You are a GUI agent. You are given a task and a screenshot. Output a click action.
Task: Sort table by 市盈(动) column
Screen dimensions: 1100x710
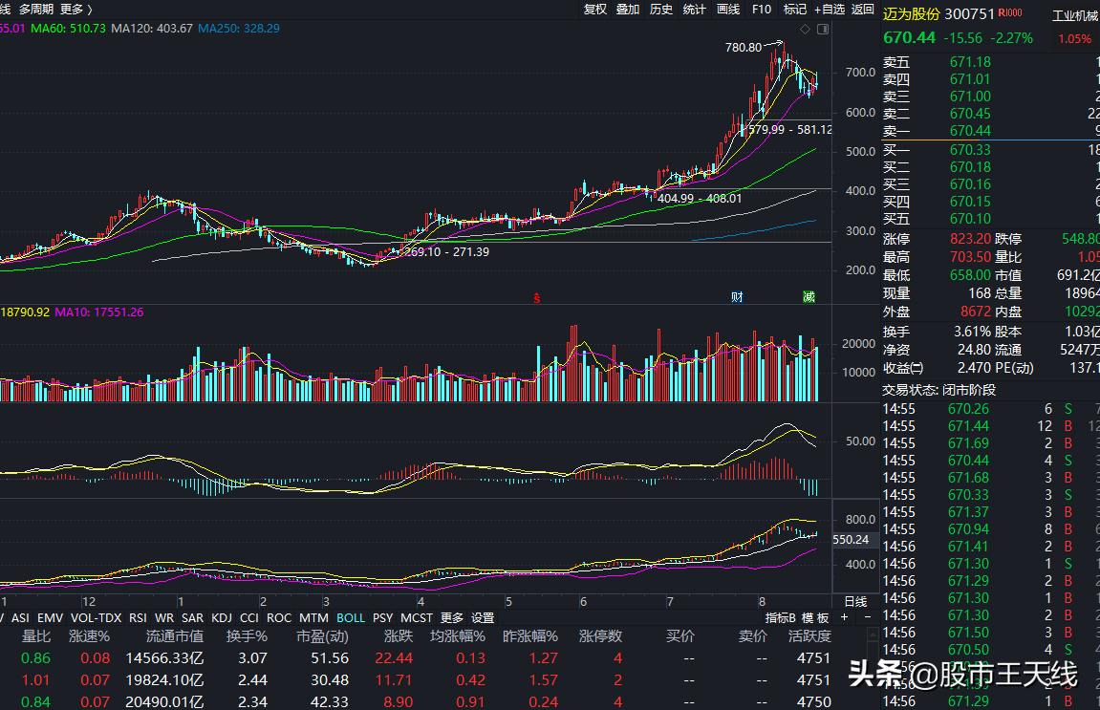tap(322, 636)
